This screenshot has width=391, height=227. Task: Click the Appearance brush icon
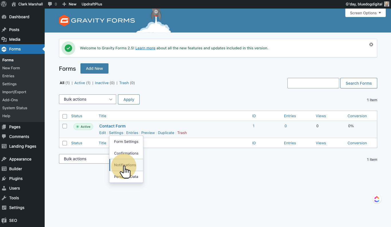point(4,159)
